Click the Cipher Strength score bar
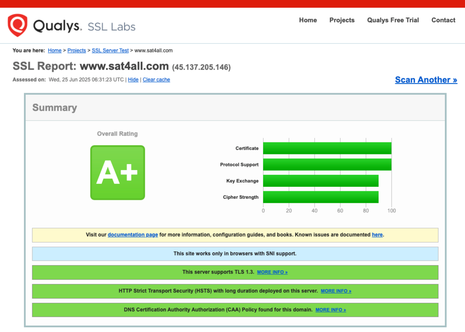Screen dimensions: 465x332 pos(321,197)
